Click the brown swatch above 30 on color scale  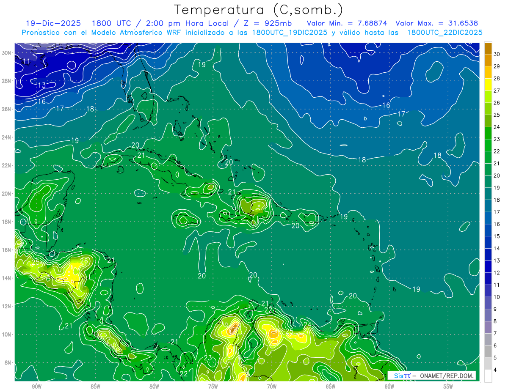(x=488, y=48)
